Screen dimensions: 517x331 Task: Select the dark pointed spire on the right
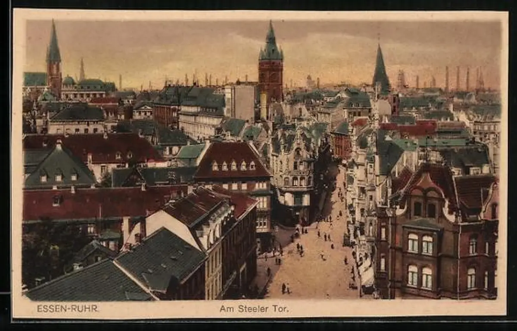pyautogui.click(x=380, y=69)
